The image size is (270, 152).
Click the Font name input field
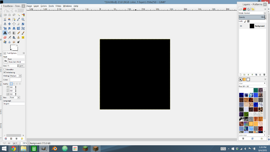[x=16, y=62]
